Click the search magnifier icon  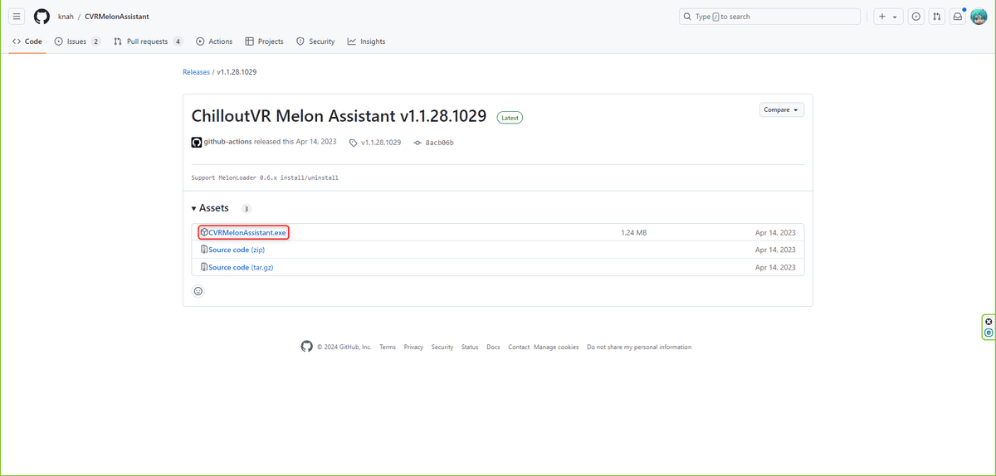pyautogui.click(x=687, y=17)
